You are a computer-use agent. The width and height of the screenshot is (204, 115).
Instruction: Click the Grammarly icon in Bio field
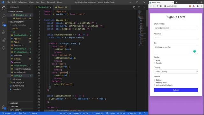pyautogui.click(x=194, y=51)
